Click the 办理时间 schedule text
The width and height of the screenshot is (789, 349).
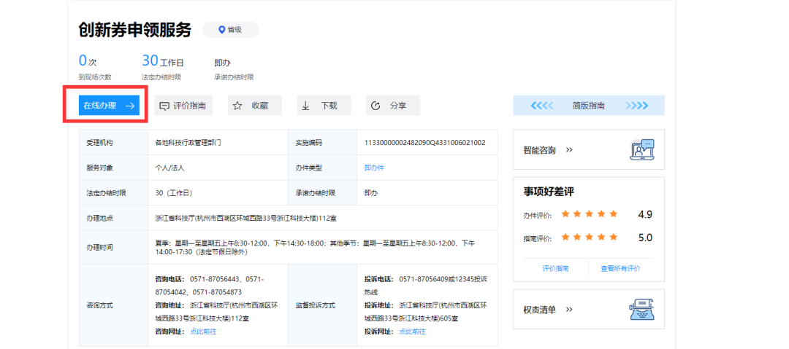[315, 248]
